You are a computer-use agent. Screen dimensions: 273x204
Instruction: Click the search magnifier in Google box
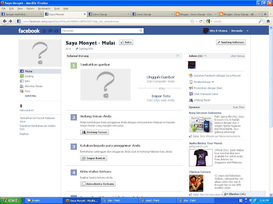coord(260,21)
